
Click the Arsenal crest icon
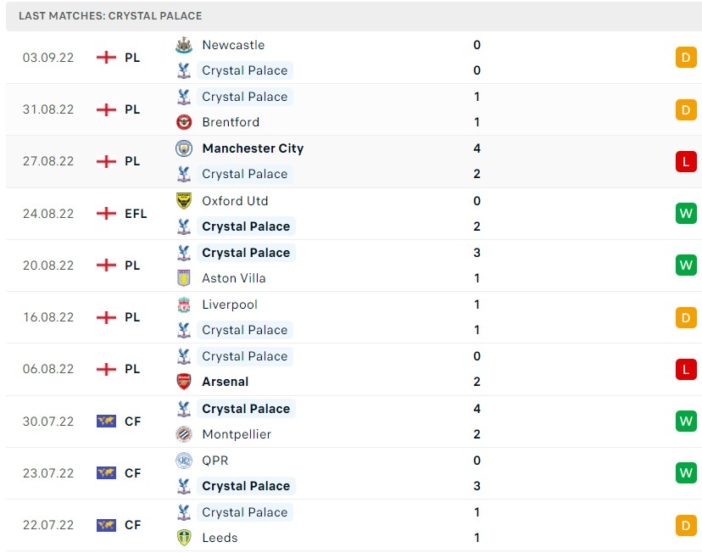pos(184,382)
